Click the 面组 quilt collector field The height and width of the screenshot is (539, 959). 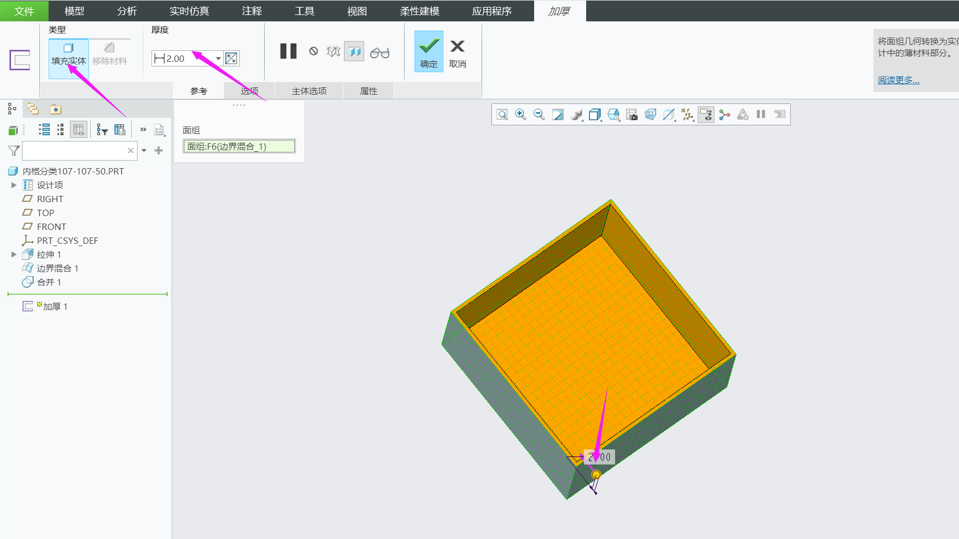[239, 147]
